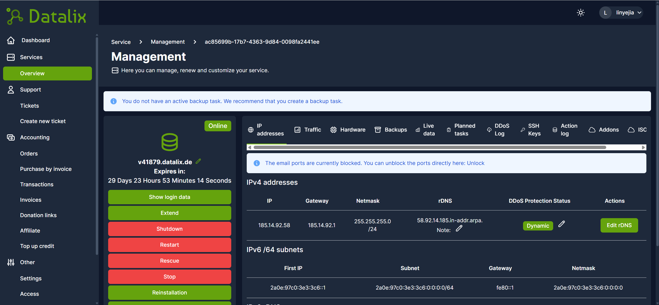Click the Extend button

[x=169, y=213]
